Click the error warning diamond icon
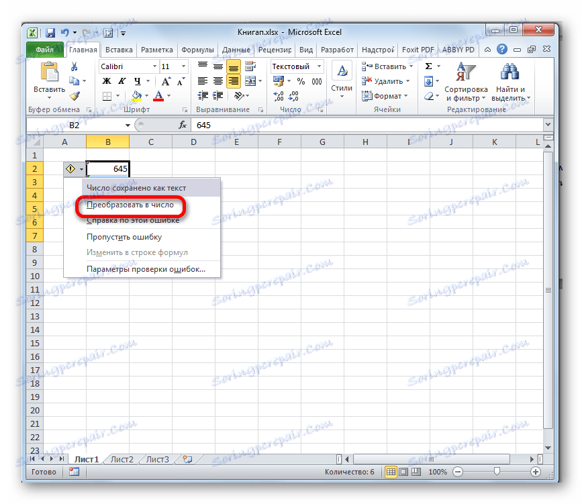This screenshot has width=584, height=504. pyautogui.click(x=70, y=169)
